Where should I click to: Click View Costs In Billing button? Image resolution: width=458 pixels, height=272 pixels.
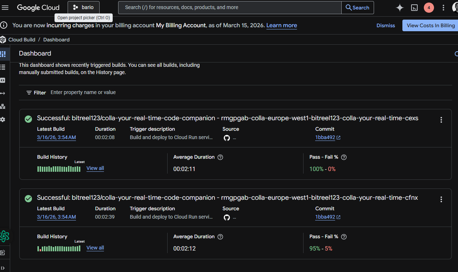[x=431, y=25]
